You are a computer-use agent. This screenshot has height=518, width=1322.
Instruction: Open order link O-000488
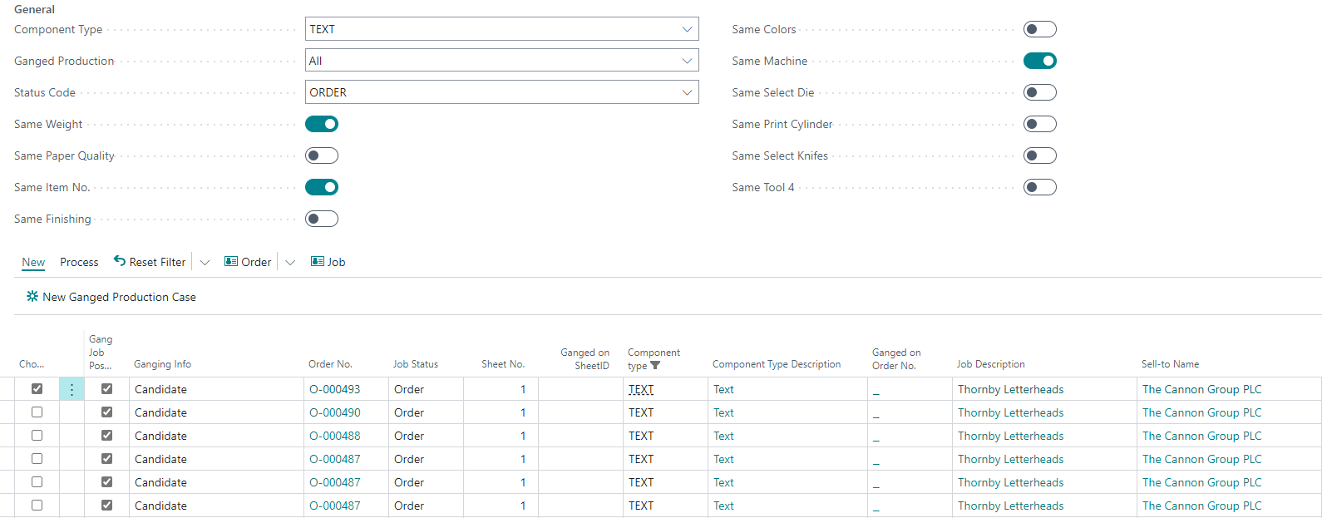[x=335, y=436]
